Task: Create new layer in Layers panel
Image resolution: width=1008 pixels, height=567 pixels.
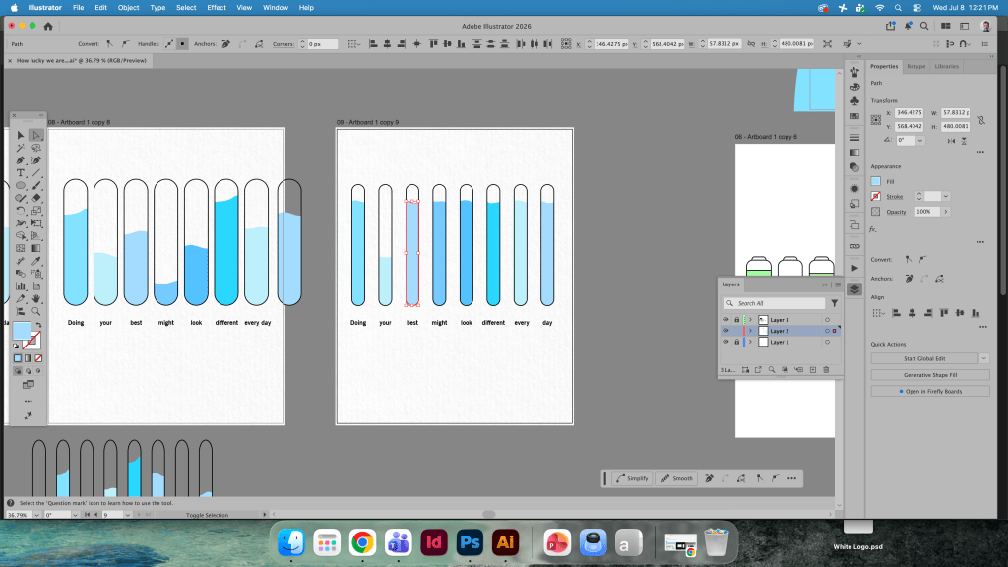Action: (x=812, y=370)
